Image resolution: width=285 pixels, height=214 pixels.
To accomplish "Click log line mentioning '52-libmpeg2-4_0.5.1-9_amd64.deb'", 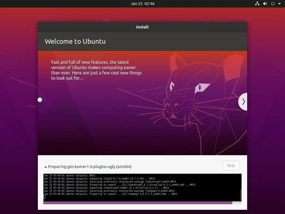I will click(x=110, y=194).
